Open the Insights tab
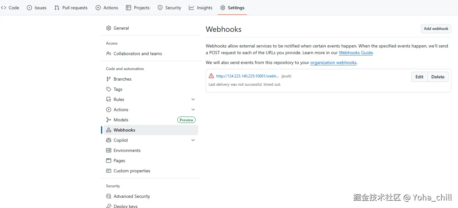Viewport: 458px width, 208px height. click(200, 8)
